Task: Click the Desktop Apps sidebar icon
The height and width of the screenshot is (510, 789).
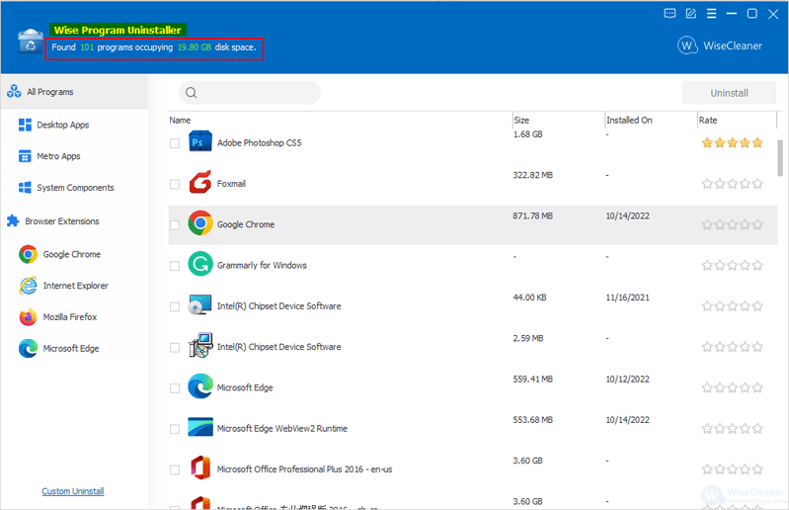Action: click(25, 125)
